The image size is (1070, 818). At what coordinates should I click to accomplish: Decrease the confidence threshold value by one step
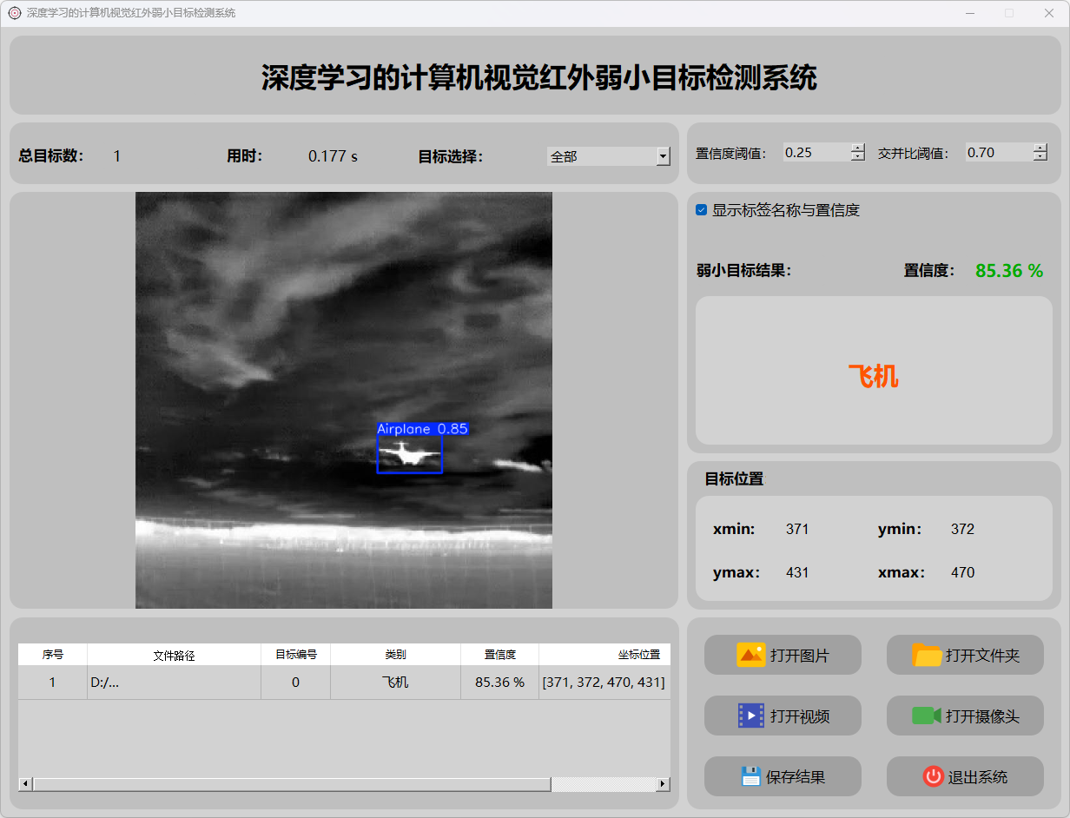click(x=858, y=157)
